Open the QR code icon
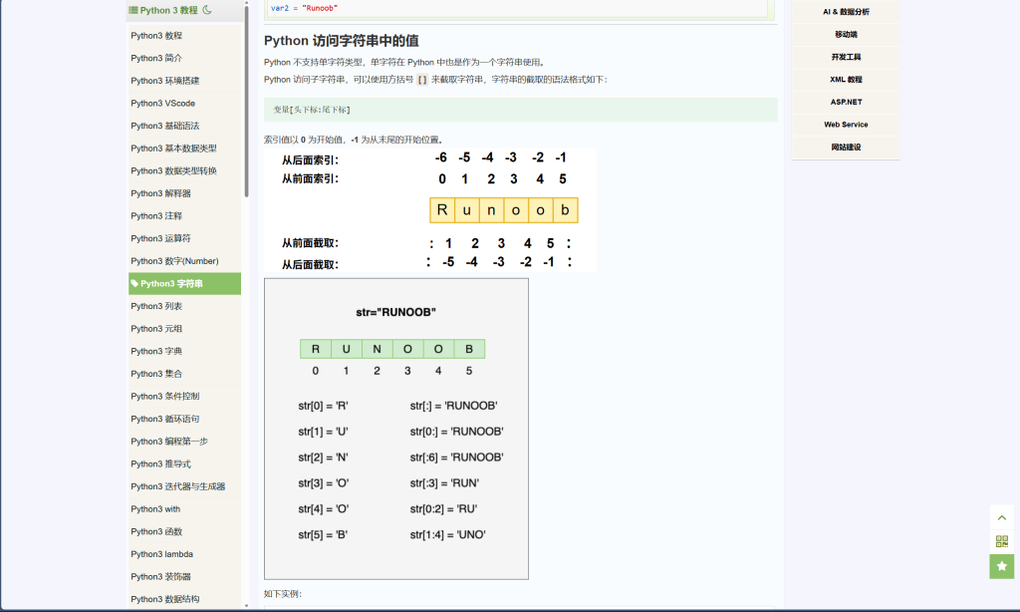The width and height of the screenshot is (1020, 612). (x=1001, y=541)
